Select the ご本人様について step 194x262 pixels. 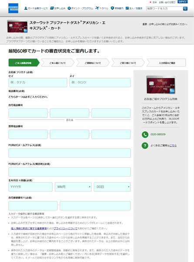(58, 63)
